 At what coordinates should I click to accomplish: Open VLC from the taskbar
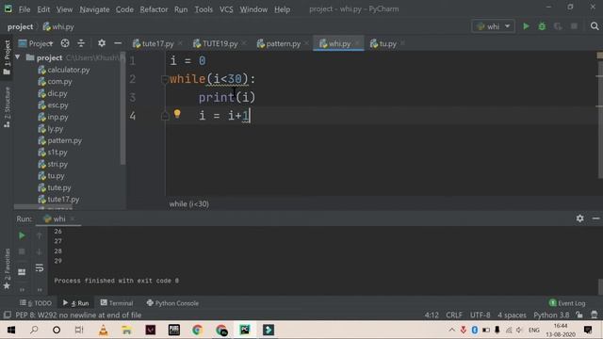tap(103, 330)
